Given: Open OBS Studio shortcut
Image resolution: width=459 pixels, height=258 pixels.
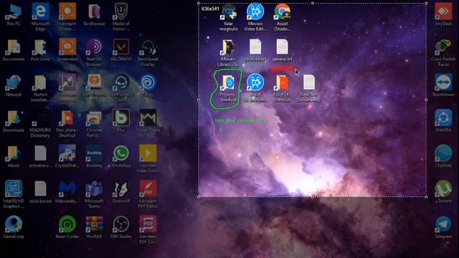Looking at the screenshot, I should coord(121,228).
